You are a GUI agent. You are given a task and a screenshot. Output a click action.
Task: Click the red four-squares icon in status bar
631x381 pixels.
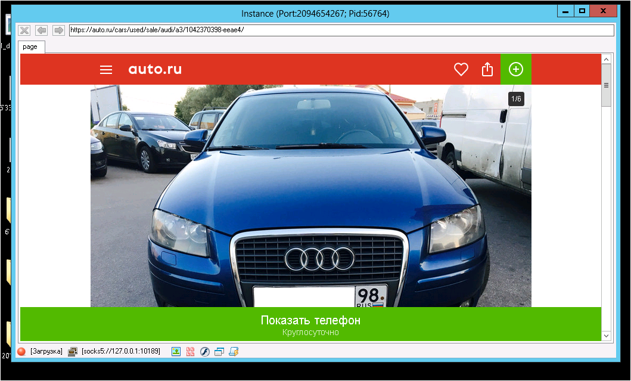coord(190,352)
